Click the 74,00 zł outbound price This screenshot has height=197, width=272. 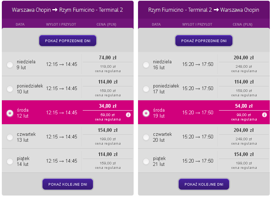(108, 57)
